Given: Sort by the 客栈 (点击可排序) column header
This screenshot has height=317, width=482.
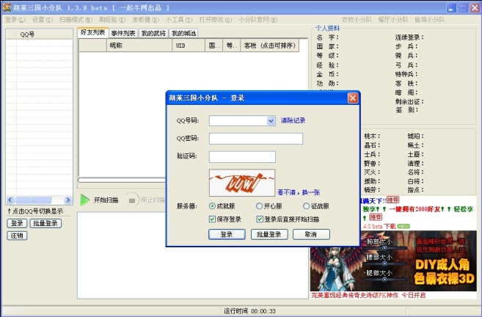Looking at the screenshot, I should [x=269, y=45].
